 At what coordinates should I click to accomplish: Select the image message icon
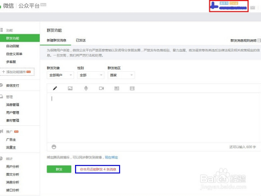pyautogui.click(x=70, y=88)
